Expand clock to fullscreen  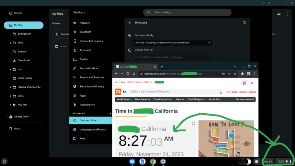(193, 124)
